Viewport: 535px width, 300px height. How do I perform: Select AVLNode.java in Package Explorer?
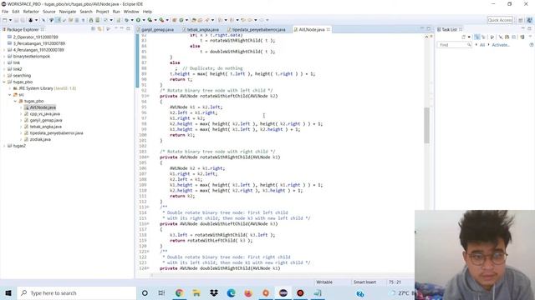tap(43, 107)
